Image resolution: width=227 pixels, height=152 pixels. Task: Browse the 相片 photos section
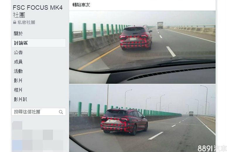(x=18, y=90)
